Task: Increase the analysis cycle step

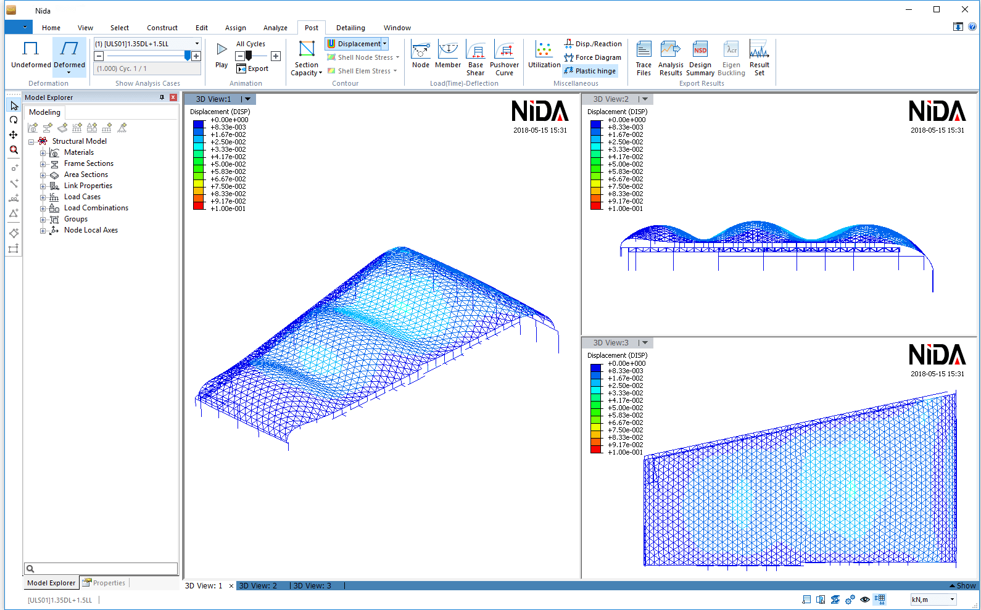Action: point(196,56)
